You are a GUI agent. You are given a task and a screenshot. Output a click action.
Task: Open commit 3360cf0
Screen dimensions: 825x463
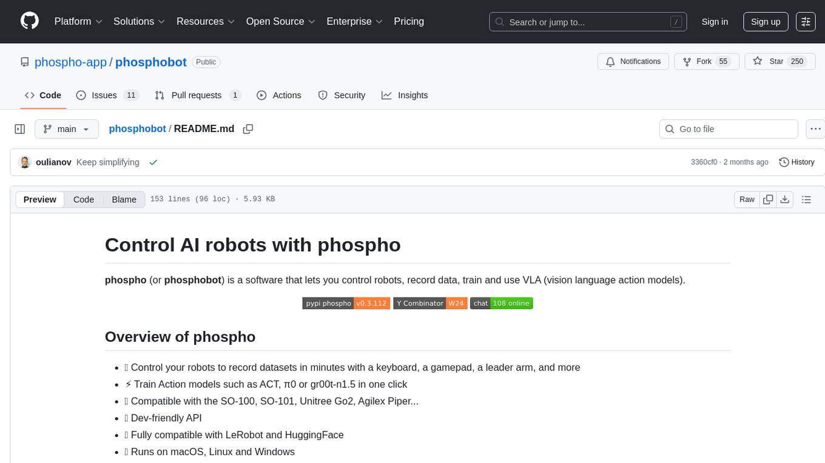pyautogui.click(x=704, y=162)
